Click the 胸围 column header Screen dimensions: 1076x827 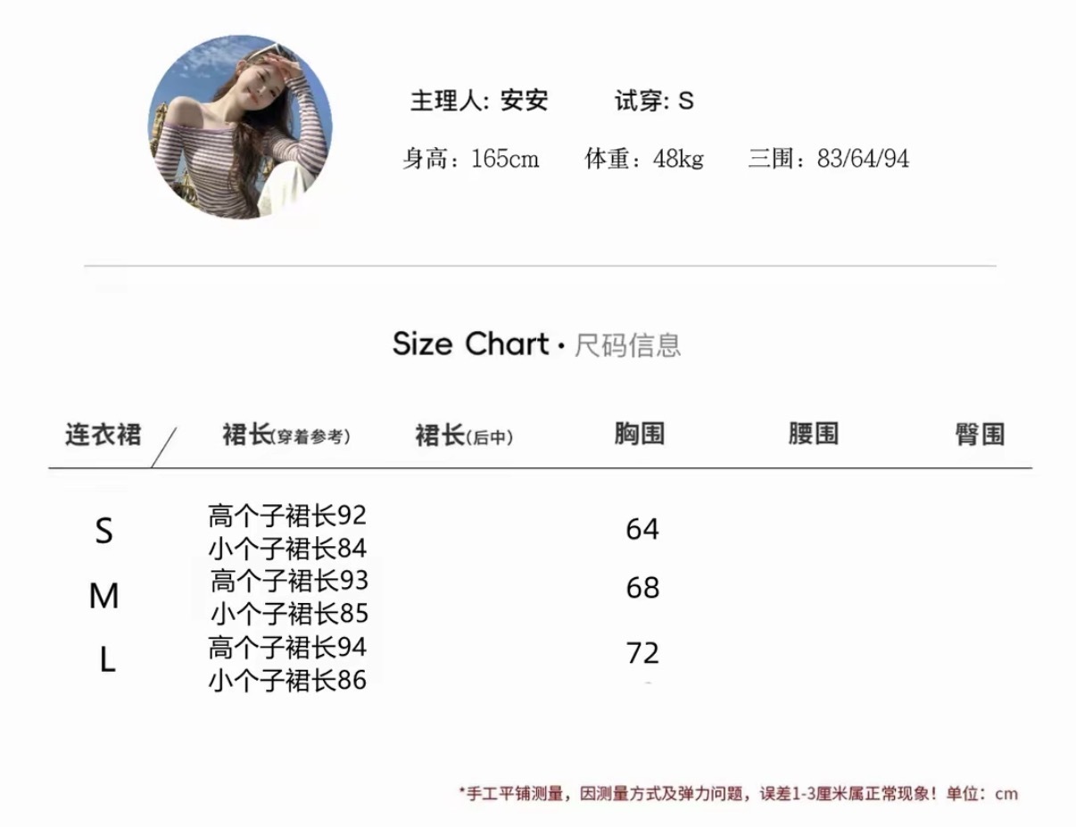pyautogui.click(x=640, y=434)
